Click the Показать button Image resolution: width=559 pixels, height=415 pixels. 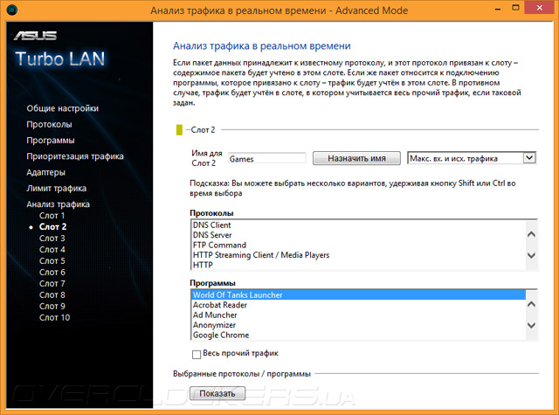tap(217, 393)
